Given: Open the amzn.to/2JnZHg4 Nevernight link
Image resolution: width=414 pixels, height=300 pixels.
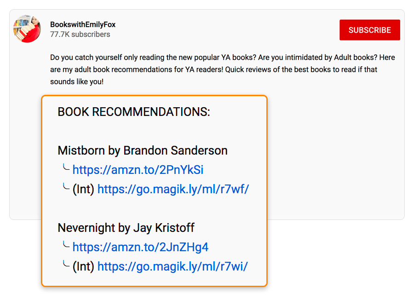Looking at the screenshot, I should pyautogui.click(x=140, y=247).
